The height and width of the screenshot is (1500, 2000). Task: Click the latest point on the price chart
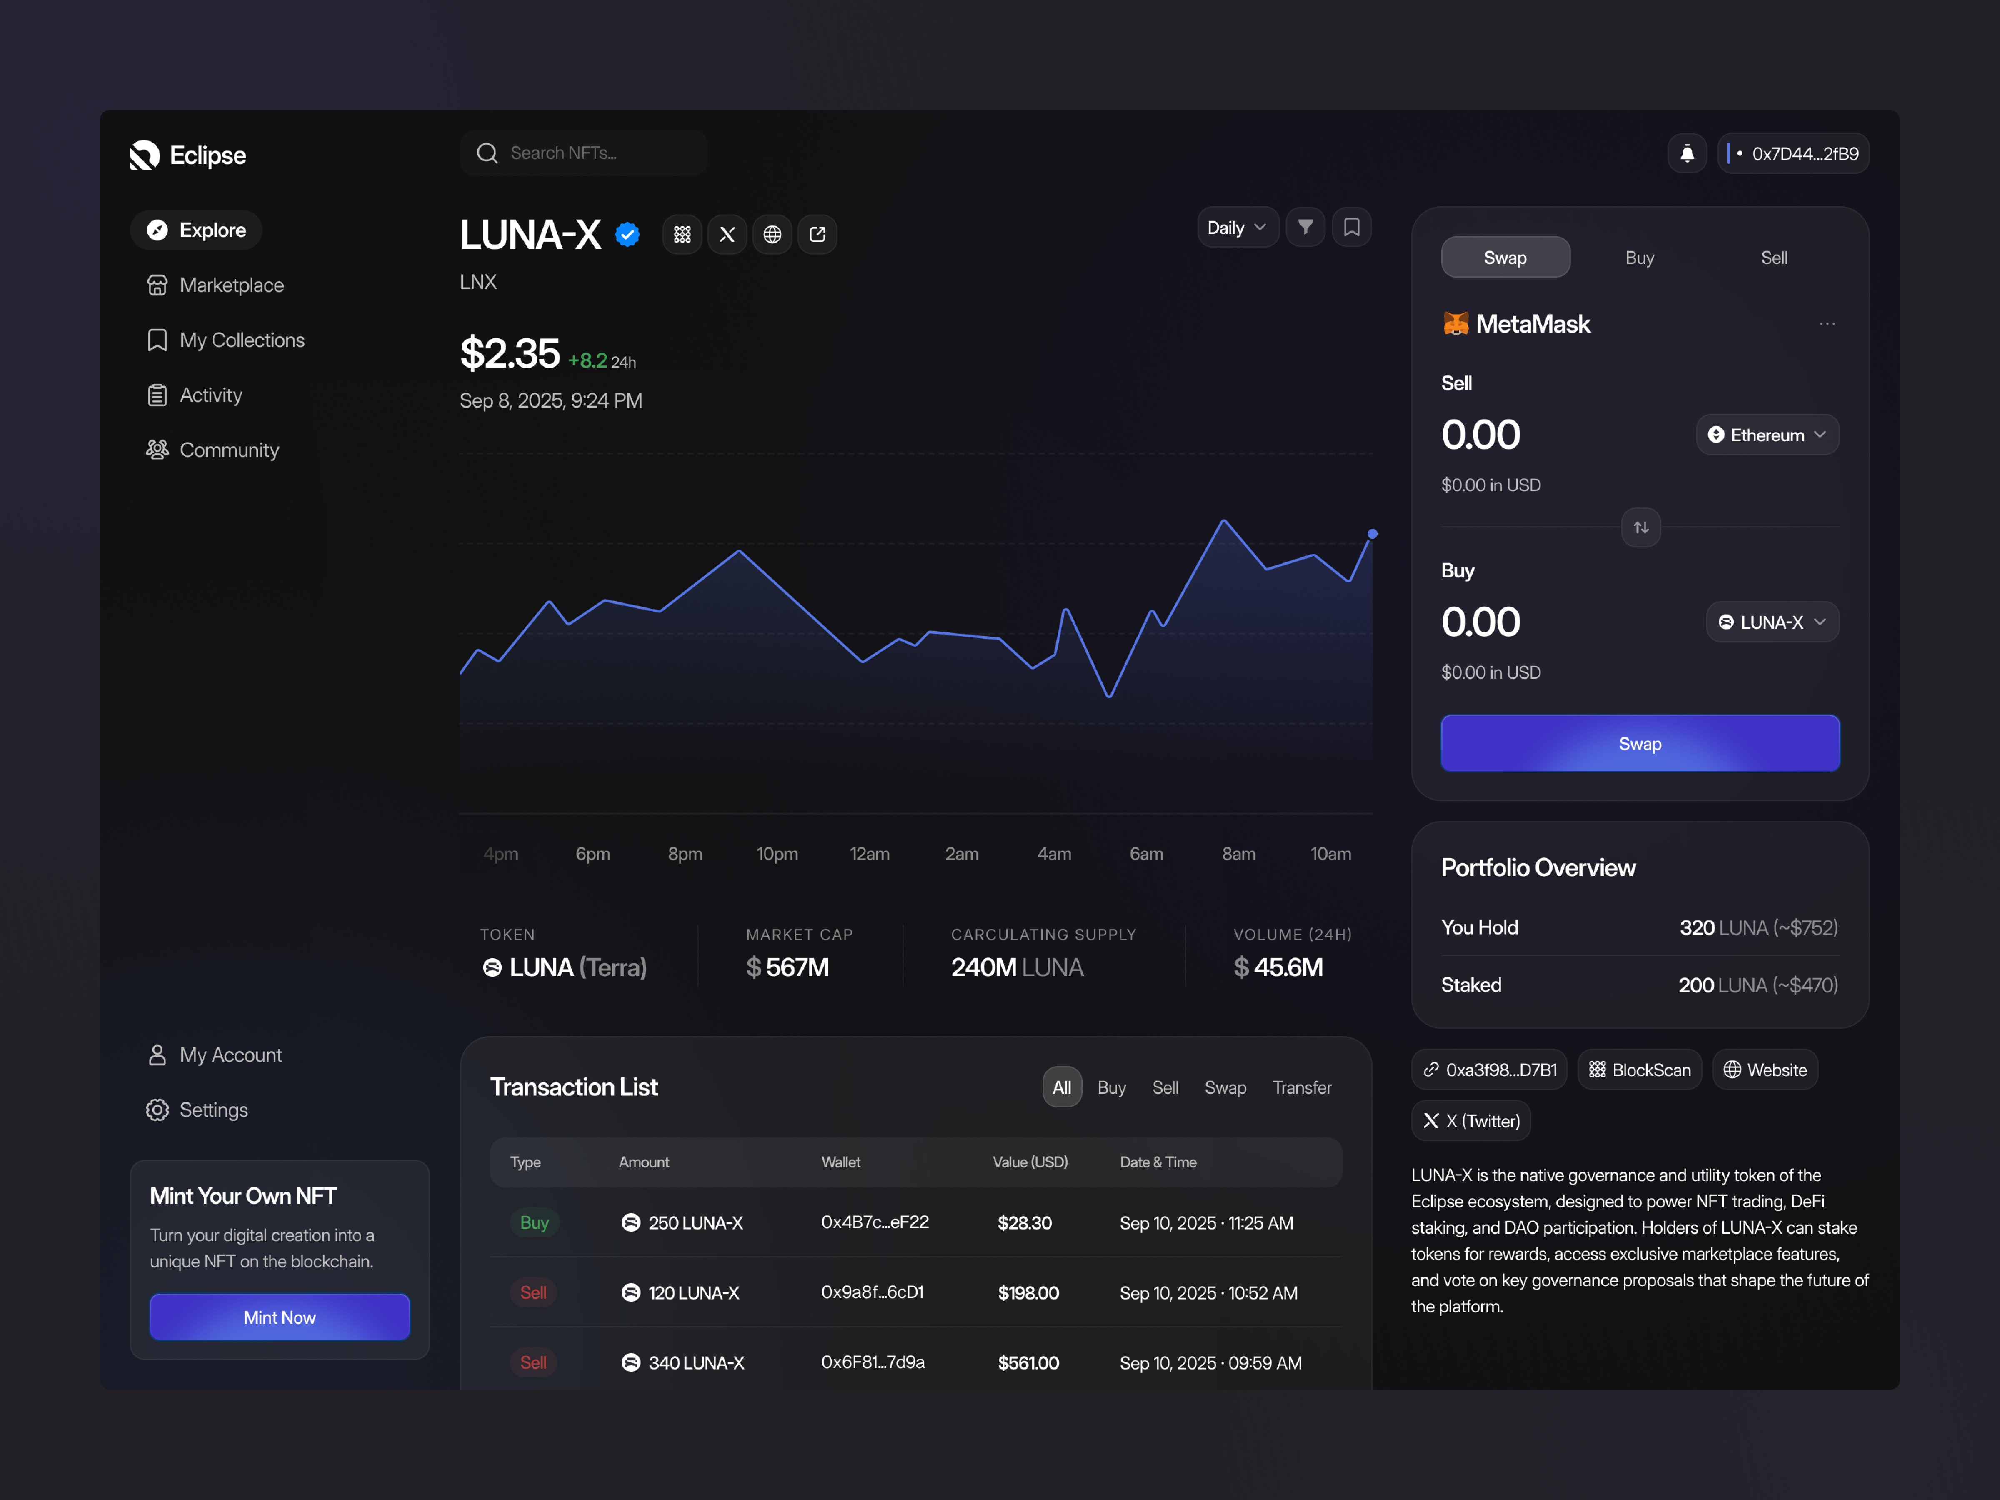(1372, 534)
